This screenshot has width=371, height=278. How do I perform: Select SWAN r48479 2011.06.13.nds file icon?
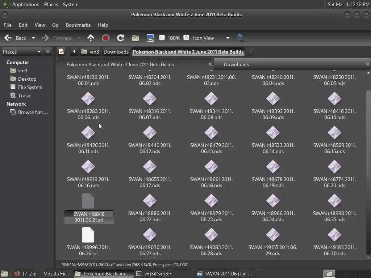[211, 132]
